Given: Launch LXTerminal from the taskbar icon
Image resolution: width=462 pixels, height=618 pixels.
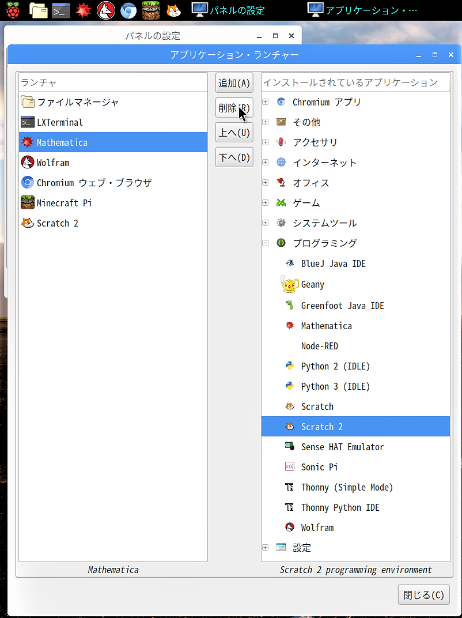Looking at the screenshot, I should [61, 10].
